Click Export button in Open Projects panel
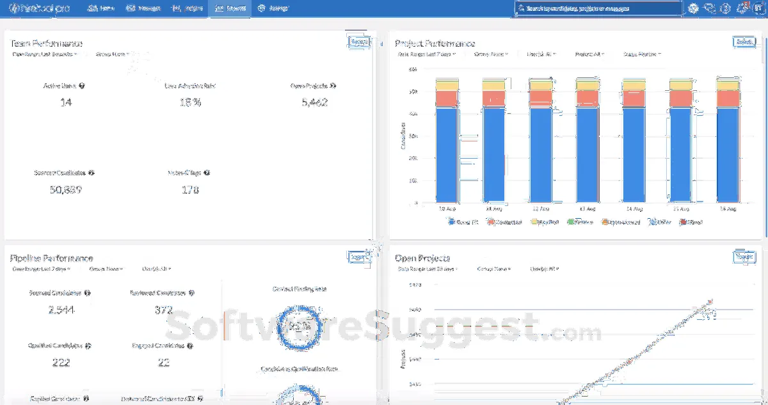 point(744,257)
